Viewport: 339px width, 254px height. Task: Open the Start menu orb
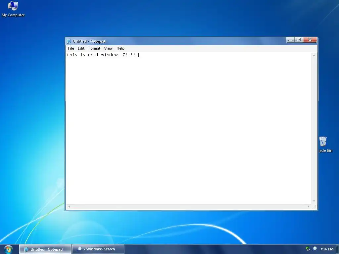[x=8, y=249]
